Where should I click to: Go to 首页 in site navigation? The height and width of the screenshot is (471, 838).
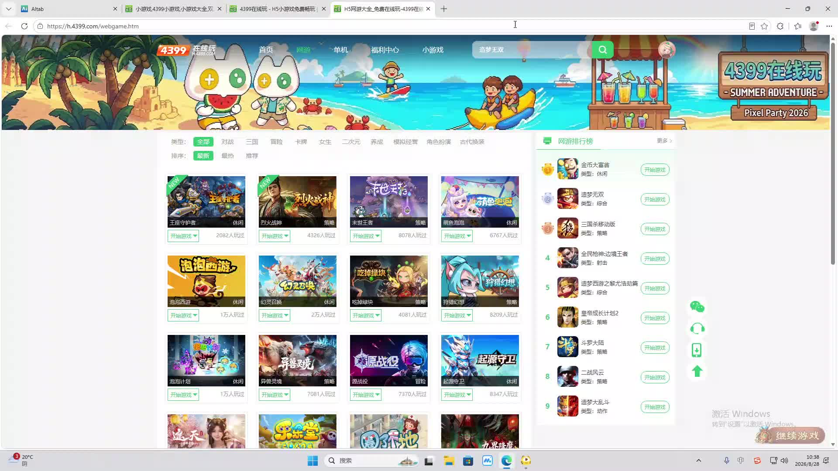tap(266, 50)
